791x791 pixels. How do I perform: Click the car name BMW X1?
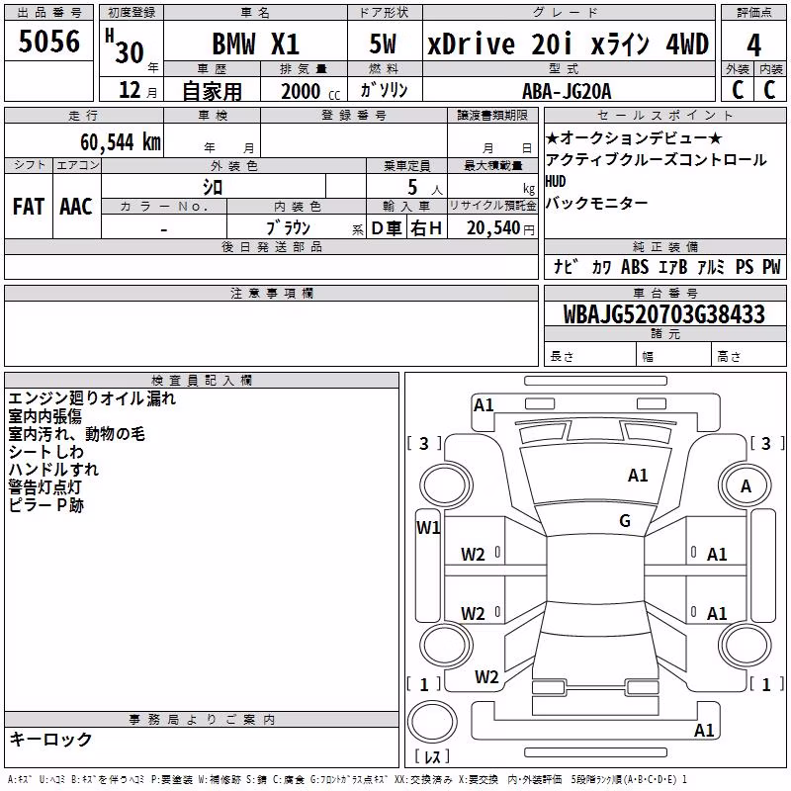pos(256,44)
